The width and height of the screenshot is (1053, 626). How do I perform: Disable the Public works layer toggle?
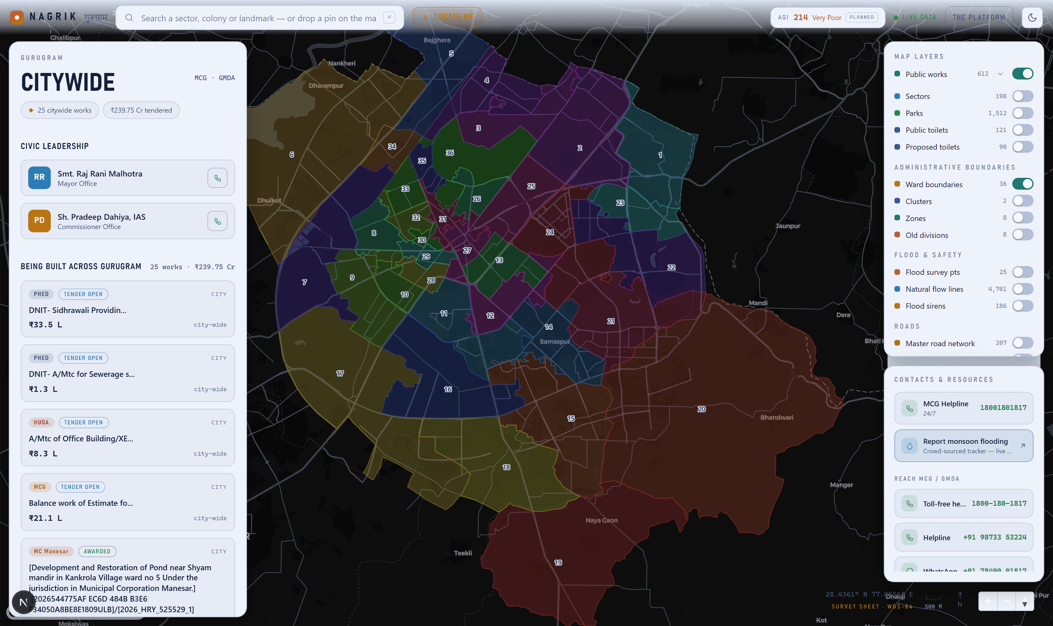pos(1023,74)
